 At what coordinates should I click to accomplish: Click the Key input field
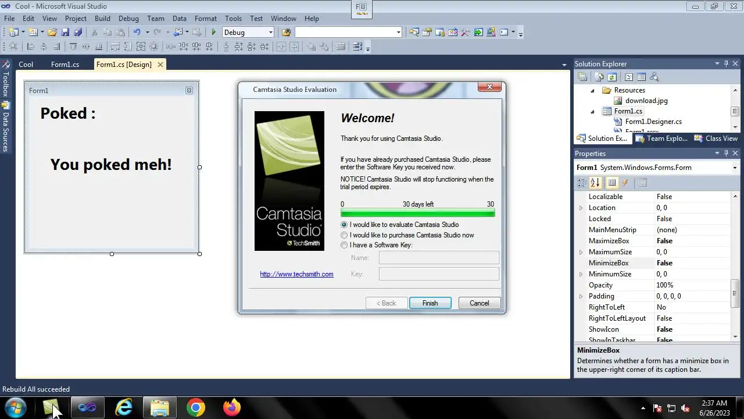[x=439, y=274]
